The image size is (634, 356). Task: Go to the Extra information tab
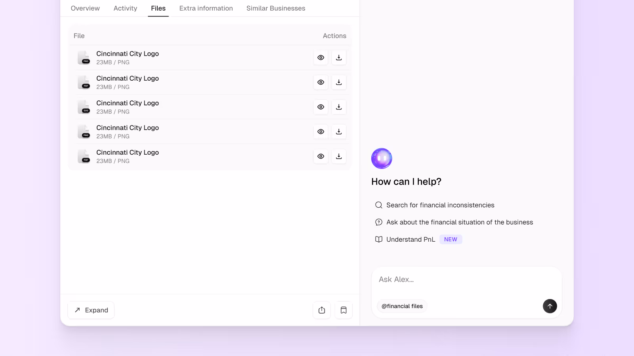(x=206, y=8)
